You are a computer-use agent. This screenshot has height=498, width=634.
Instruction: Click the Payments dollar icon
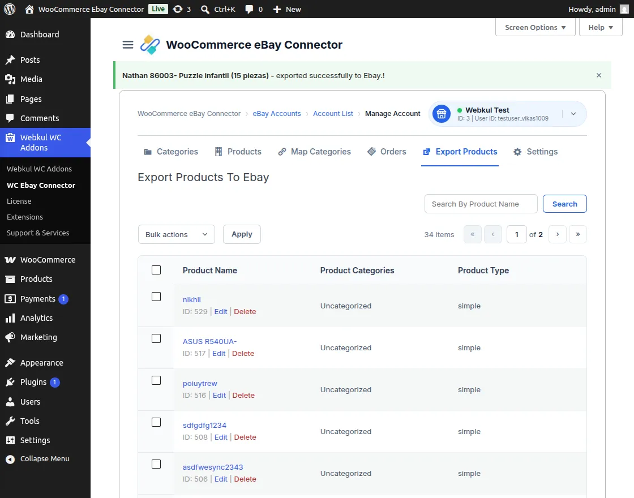(10, 299)
